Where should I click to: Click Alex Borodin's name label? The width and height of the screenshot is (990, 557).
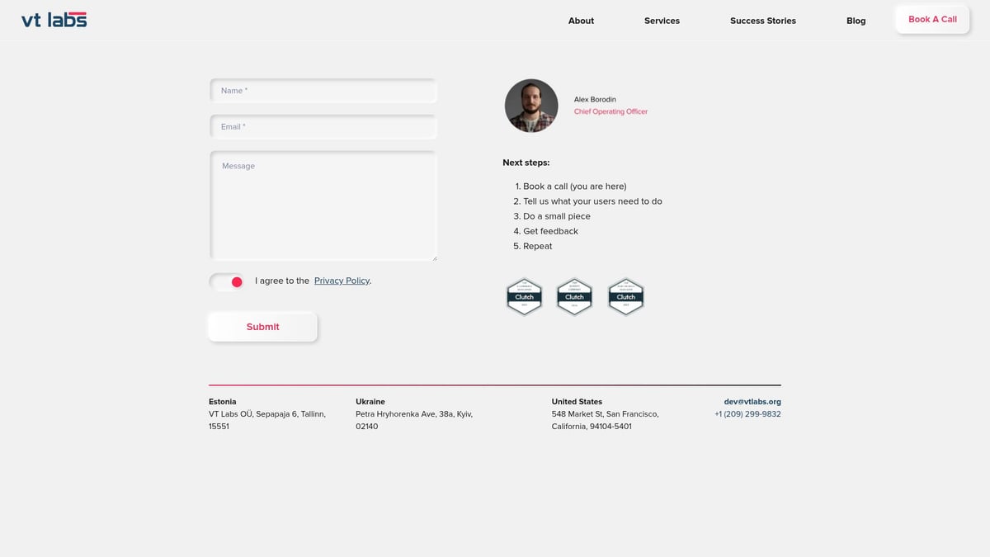point(595,99)
